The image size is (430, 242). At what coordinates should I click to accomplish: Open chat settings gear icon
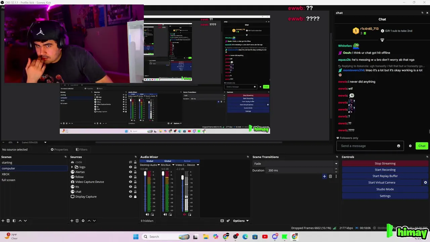tap(410, 146)
